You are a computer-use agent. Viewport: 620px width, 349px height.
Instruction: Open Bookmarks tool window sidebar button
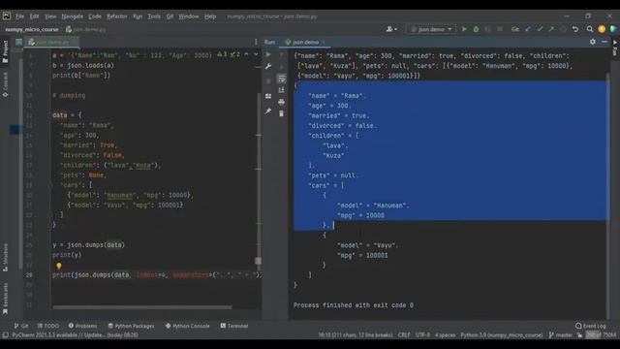point(5,299)
